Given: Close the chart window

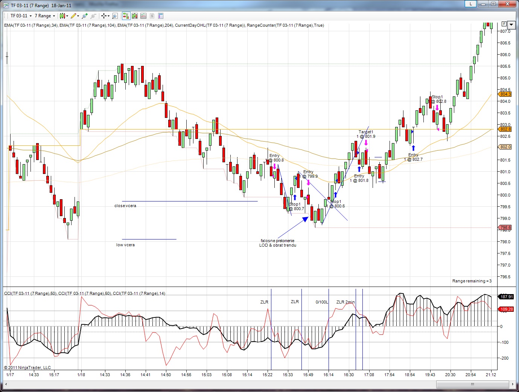Looking at the screenshot, I should tap(507, 4).
